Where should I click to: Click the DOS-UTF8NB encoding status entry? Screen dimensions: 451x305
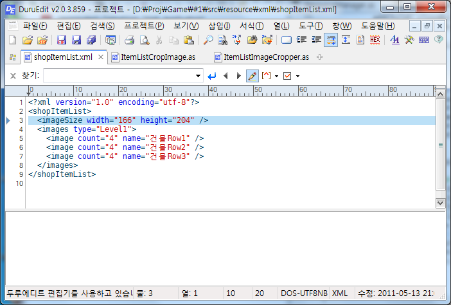pyautogui.click(x=304, y=293)
